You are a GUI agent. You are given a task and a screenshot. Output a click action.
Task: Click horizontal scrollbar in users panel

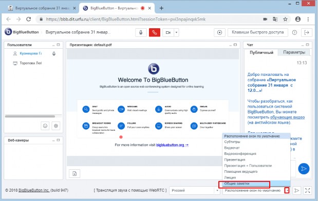(x=30, y=116)
